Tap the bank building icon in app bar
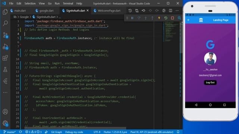This screenshot has width=239, height=134. (x=201, y=20)
